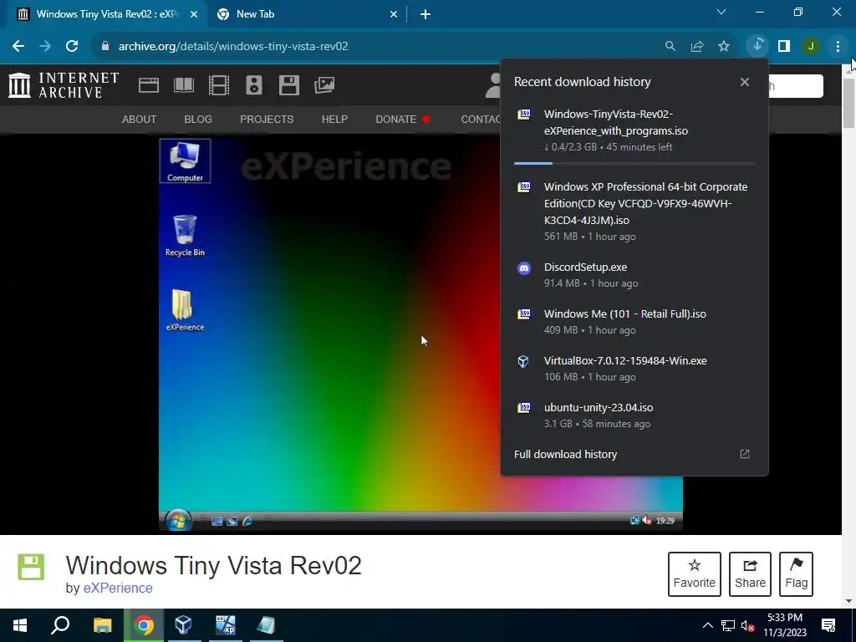Open Chrome three-dot menu
Screen dimensions: 856x642
coord(838,47)
